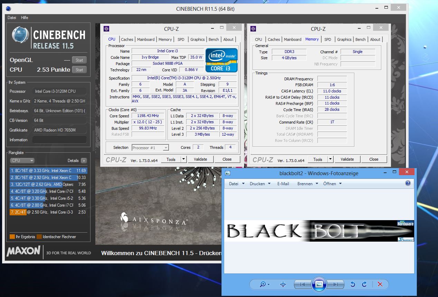
Task: Click the Fotoanzeige window title icon
Action: click(228, 173)
